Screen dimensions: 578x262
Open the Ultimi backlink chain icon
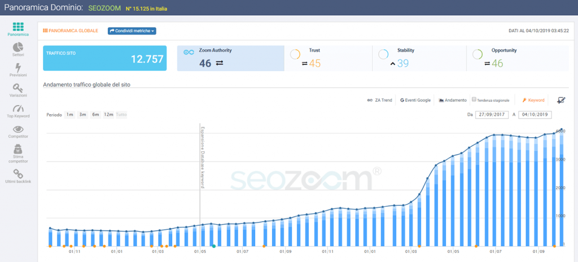tap(18, 174)
